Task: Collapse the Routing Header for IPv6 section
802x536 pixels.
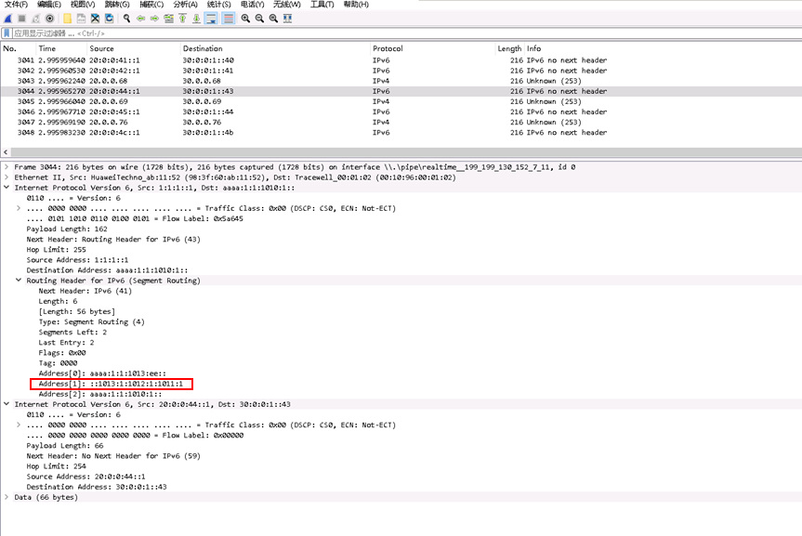Action: coord(19,281)
